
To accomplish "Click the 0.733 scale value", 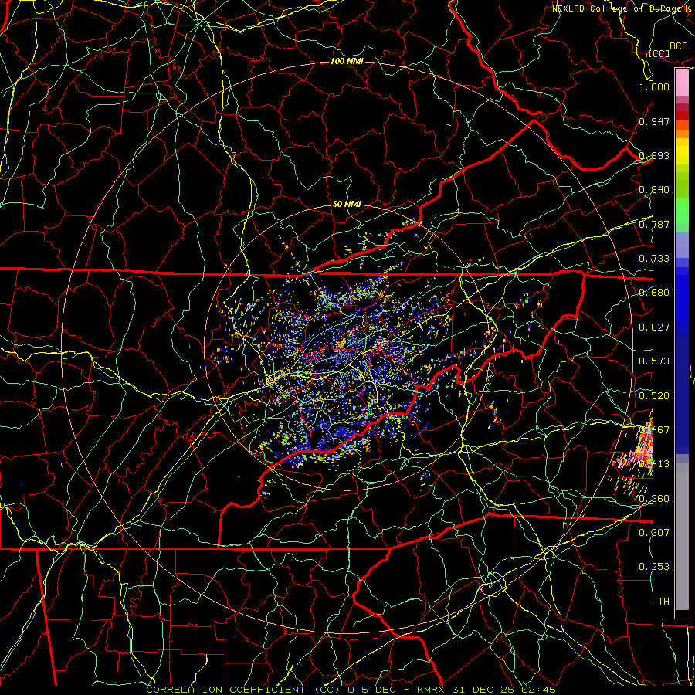I will point(654,259).
